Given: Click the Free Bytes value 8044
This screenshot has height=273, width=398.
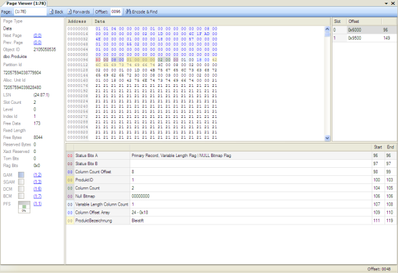Looking at the screenshot, I should (38, 138).
